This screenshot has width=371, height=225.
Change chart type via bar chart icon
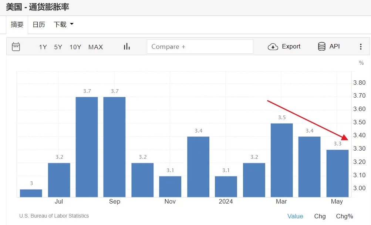point(127,47)
